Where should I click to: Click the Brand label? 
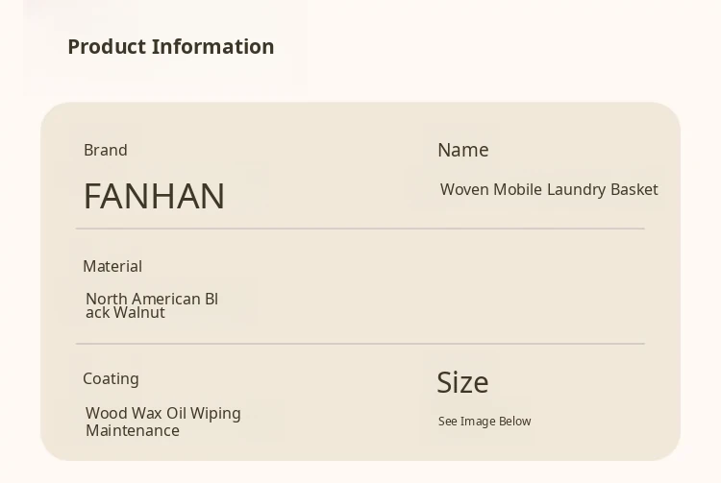point(106,150)
